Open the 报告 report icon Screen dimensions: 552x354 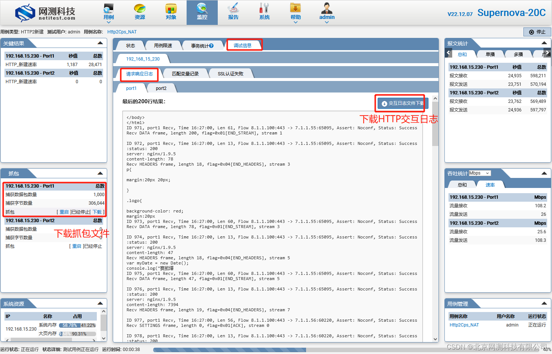pos(233,12)
